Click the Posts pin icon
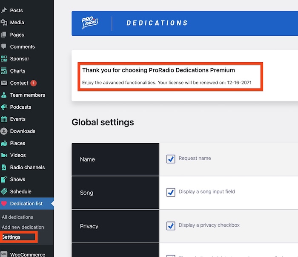The image size is (298, 257). coord(4,10)
